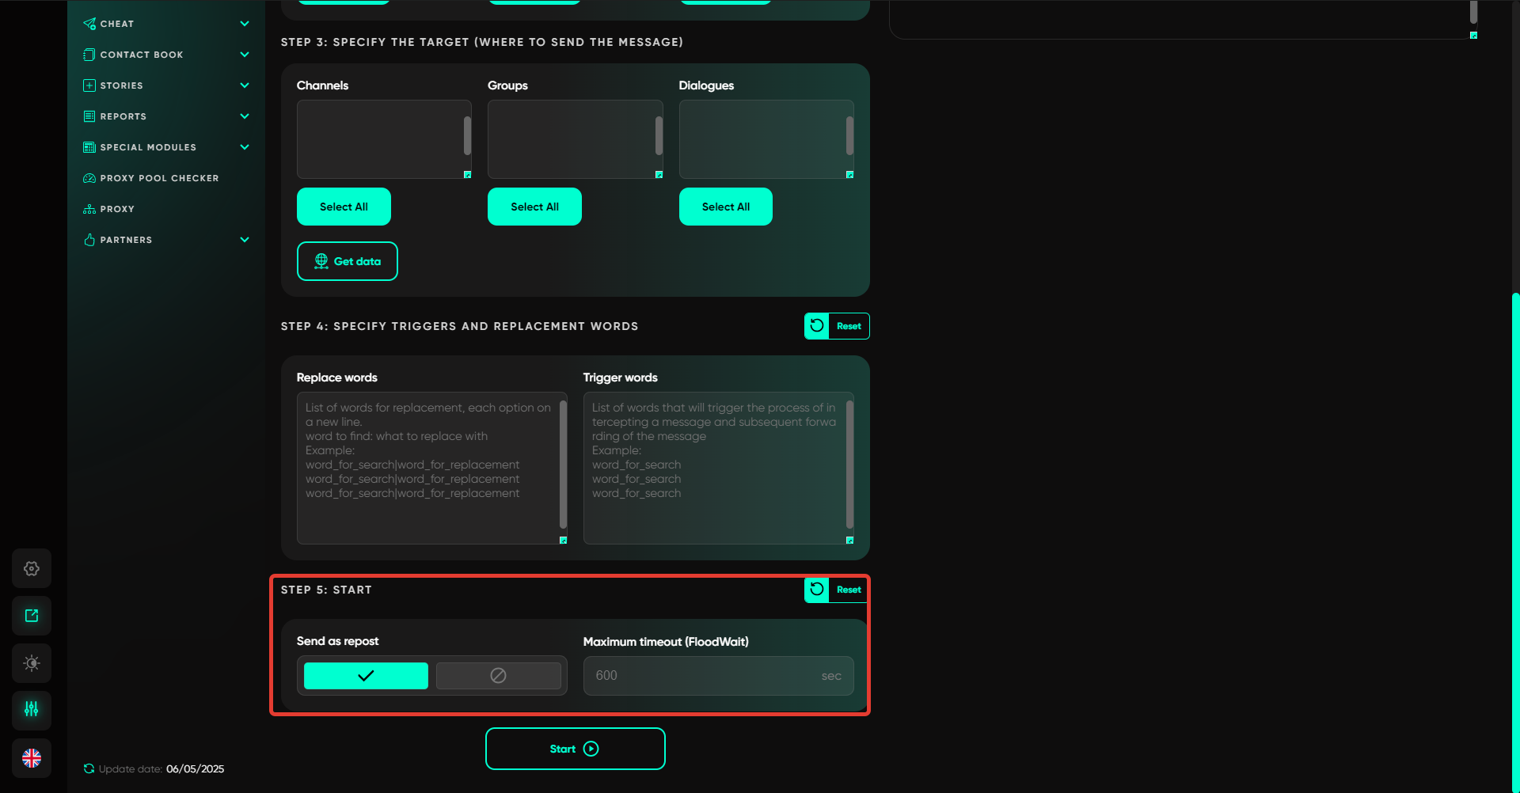Expand the Contact Book section chevron
The width and height of the screenshot is (1520, 793).
click(x=245, y=55)
